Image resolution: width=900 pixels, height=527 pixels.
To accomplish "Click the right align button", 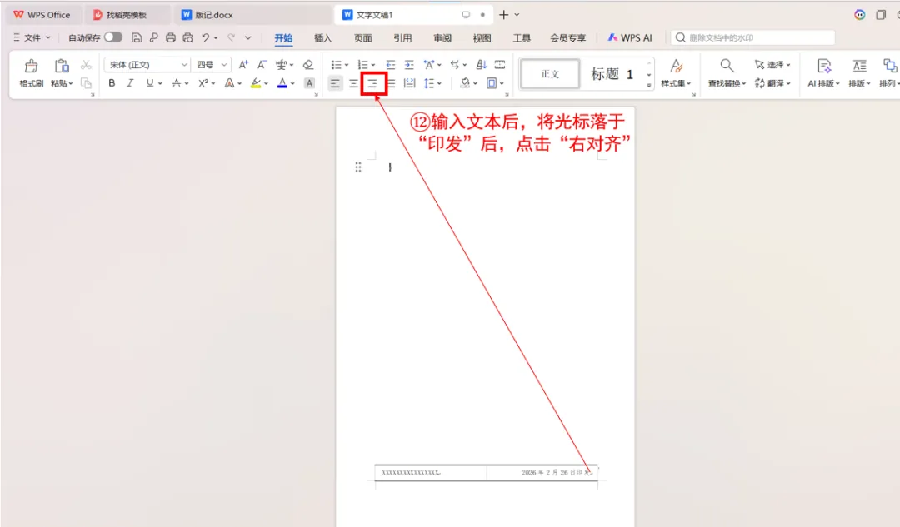I will pos(373,84).
